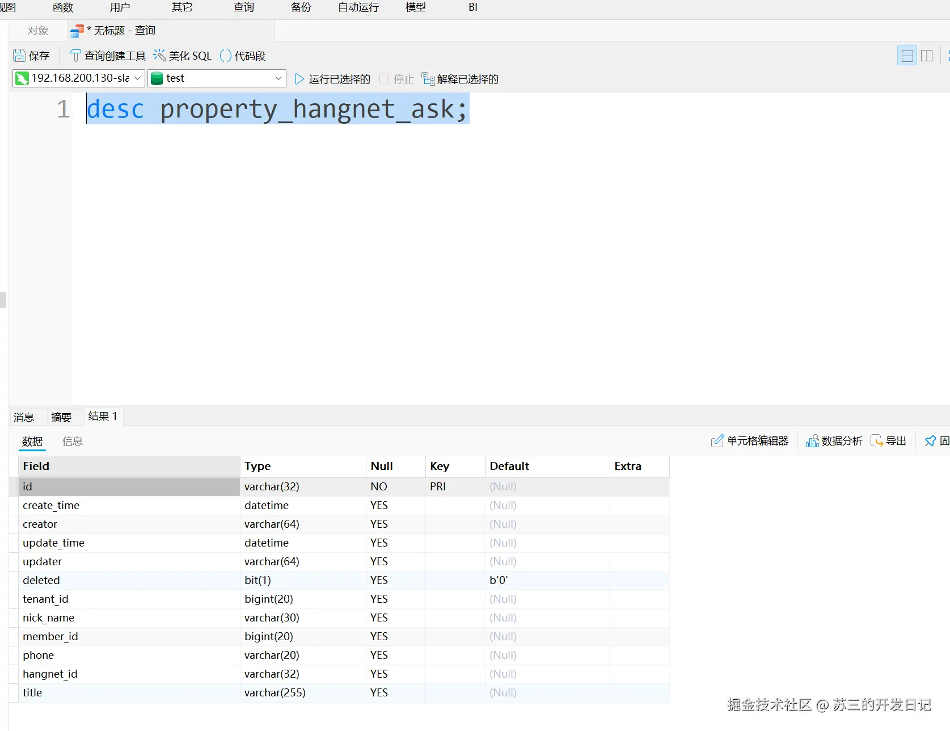The height and width of the screenshot is (731, 950).
Task: Click the untitled query tab icon
Action: point(77,31)
